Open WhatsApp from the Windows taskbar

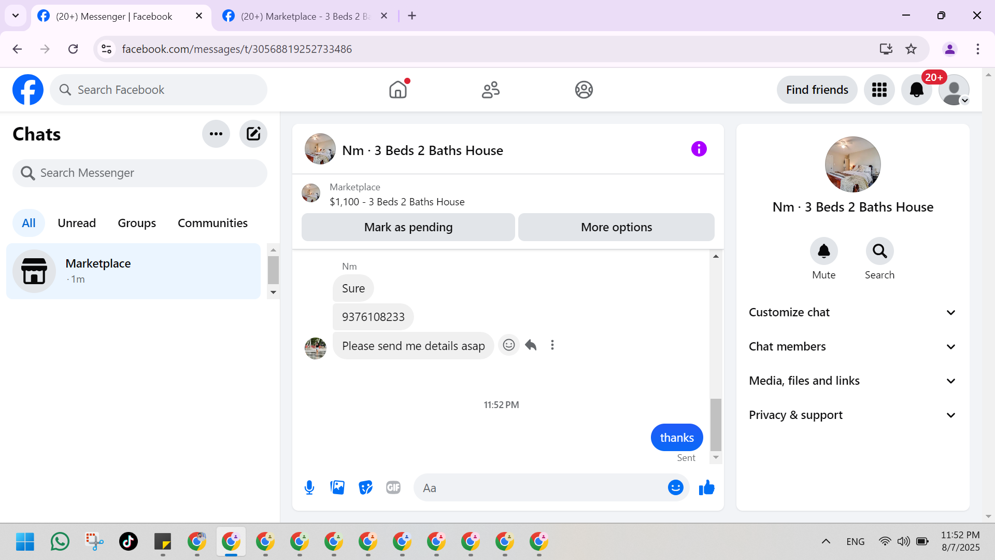[x=60, y=541]
